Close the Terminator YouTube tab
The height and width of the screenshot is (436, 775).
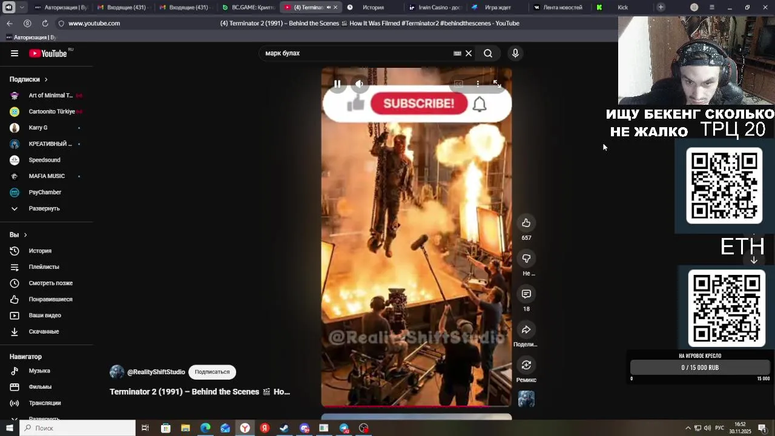click(x=335, y=7)
